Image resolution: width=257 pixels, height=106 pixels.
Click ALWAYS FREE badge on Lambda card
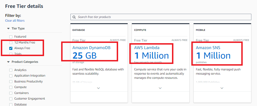pyautogui.click(x=180, y=40)
